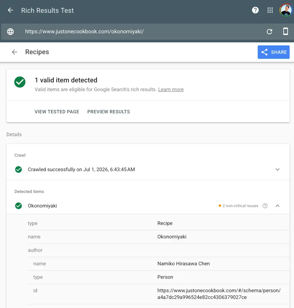Viewport: 294px width, 308px height.
Task: Open the PREVIEW RESULTS tab
Action: click(x=109, y=112)
